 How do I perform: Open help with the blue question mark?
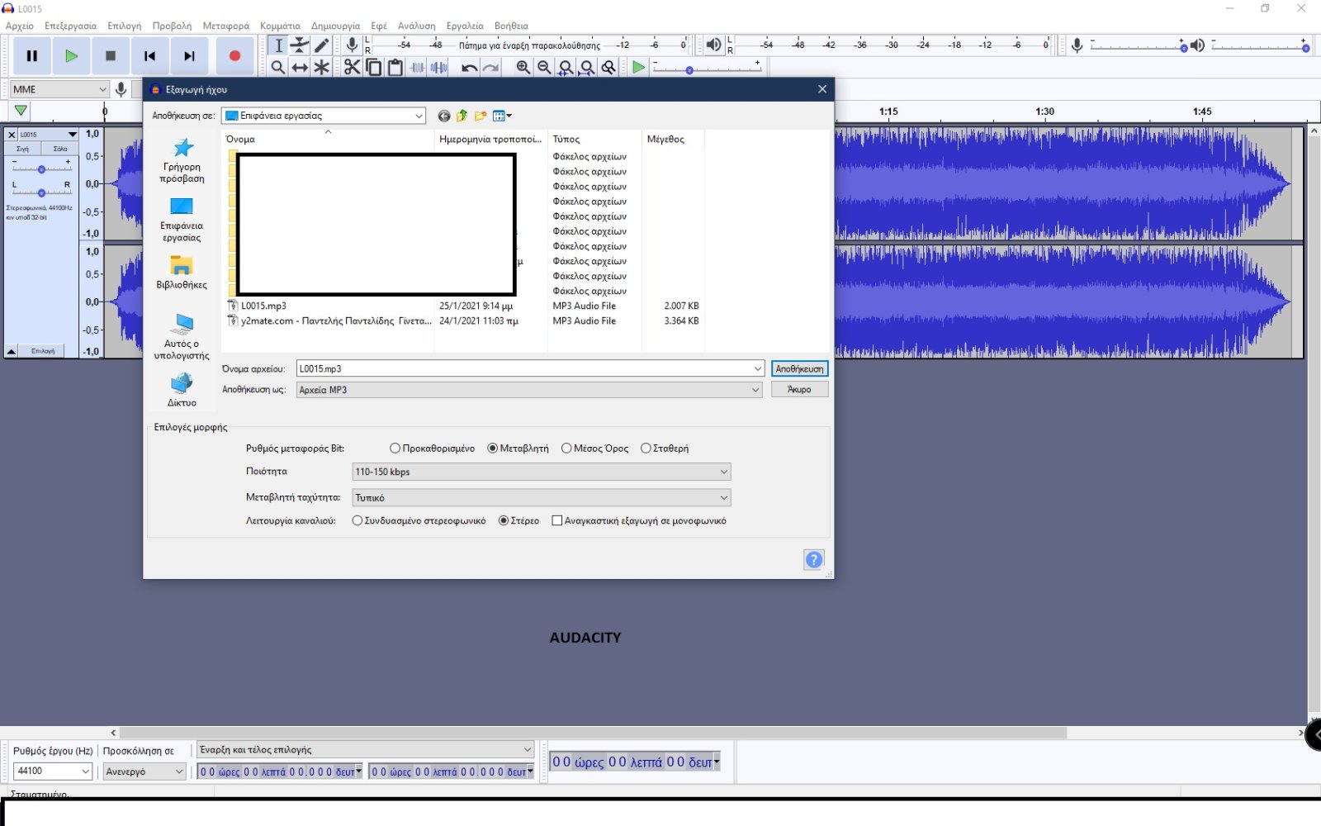813,560
